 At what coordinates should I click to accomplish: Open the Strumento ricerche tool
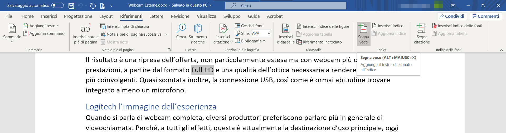pyautogui.click(x=198, y=34)
